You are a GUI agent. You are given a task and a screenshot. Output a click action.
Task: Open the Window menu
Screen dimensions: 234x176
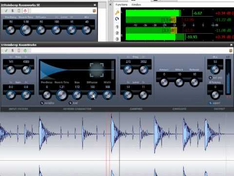click(136, 5)
